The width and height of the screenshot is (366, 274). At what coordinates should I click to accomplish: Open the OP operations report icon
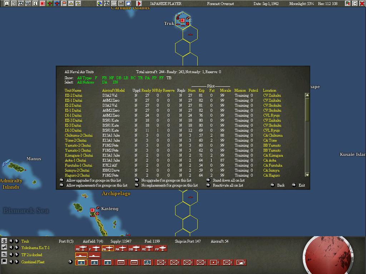(114, 3)
